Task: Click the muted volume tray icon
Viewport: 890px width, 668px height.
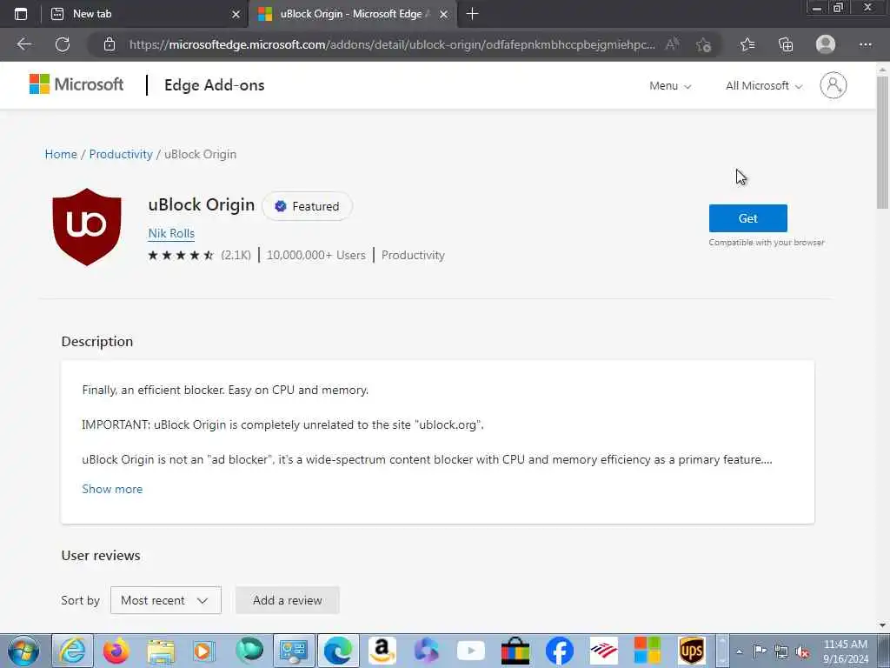Action: 802,651
